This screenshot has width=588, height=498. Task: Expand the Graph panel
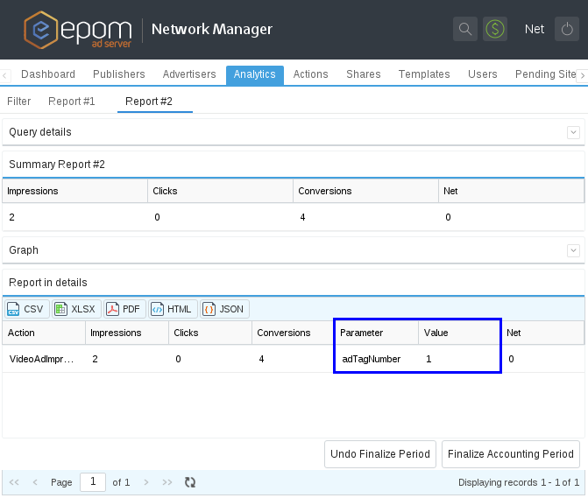pos(573,250)
